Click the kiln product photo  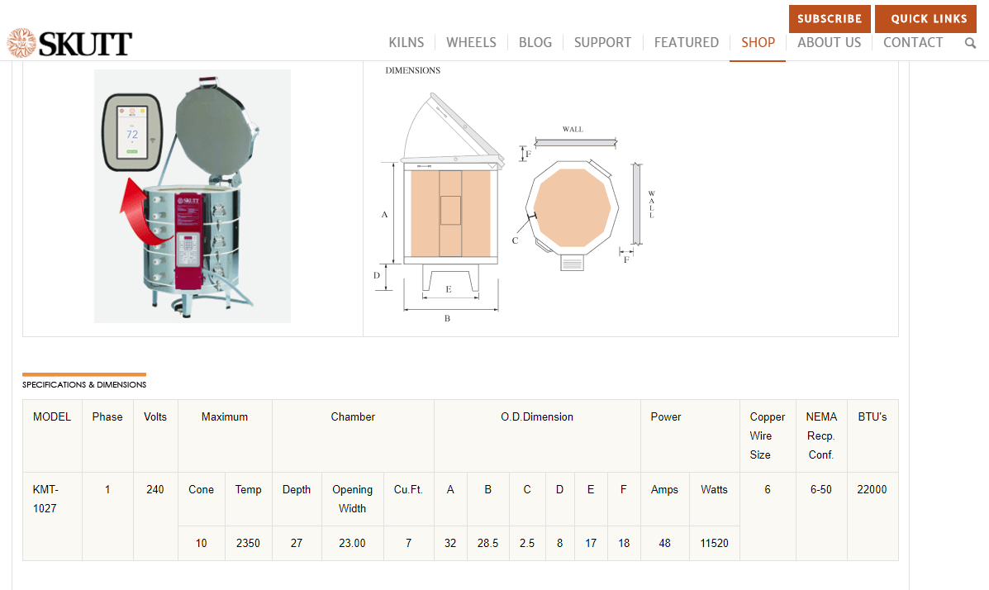(193, 196)
